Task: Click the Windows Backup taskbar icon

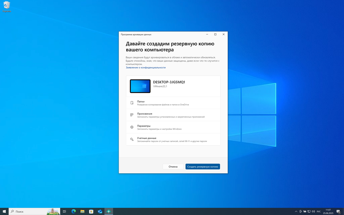Action: tap(109, 212)
